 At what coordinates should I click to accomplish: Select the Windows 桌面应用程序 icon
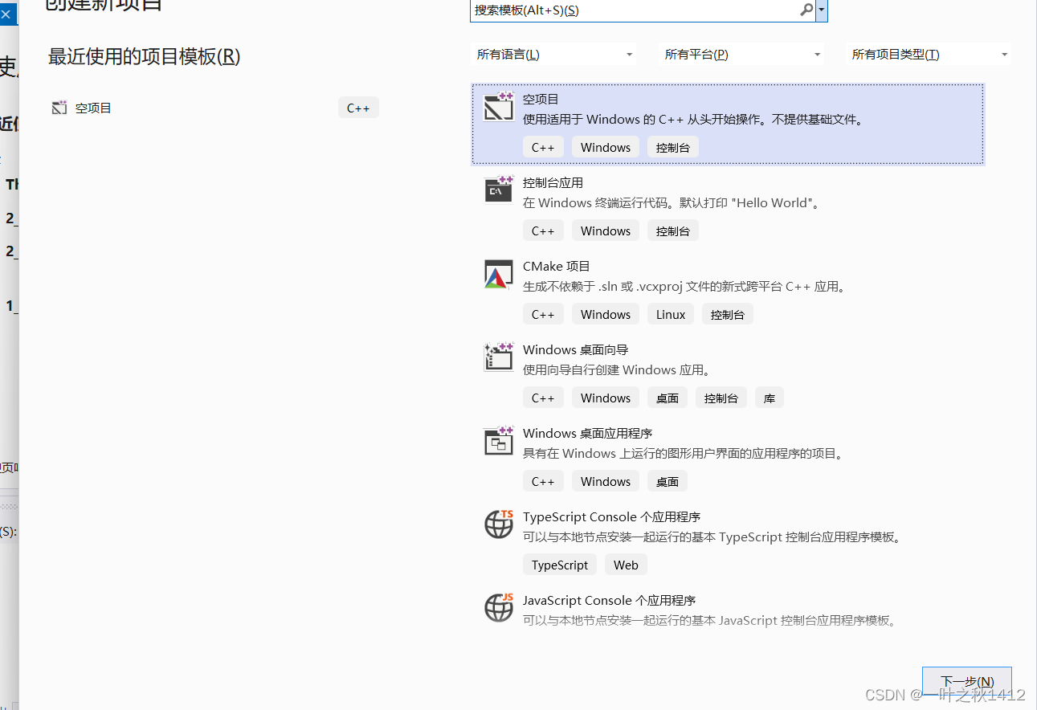coord(498,441)
